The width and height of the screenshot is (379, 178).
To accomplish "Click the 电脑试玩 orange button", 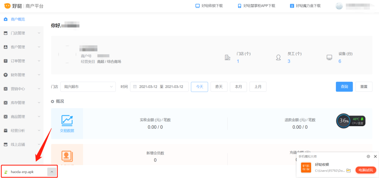I will point(366,170).
